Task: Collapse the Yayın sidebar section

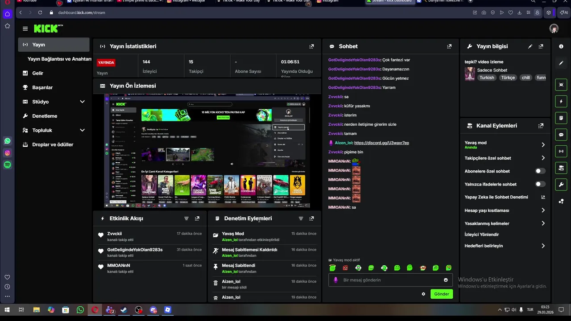Action: [x=54, y=45]
